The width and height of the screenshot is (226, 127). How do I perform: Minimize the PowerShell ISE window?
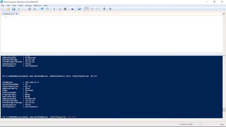[207, 2]
